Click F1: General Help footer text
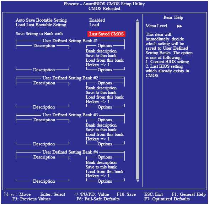 pyautogui.click(x=189, y=194)
